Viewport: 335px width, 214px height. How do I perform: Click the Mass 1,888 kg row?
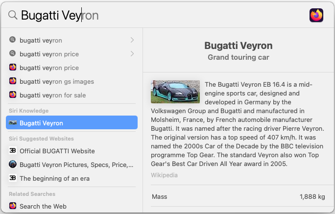(x=238, y=196)
